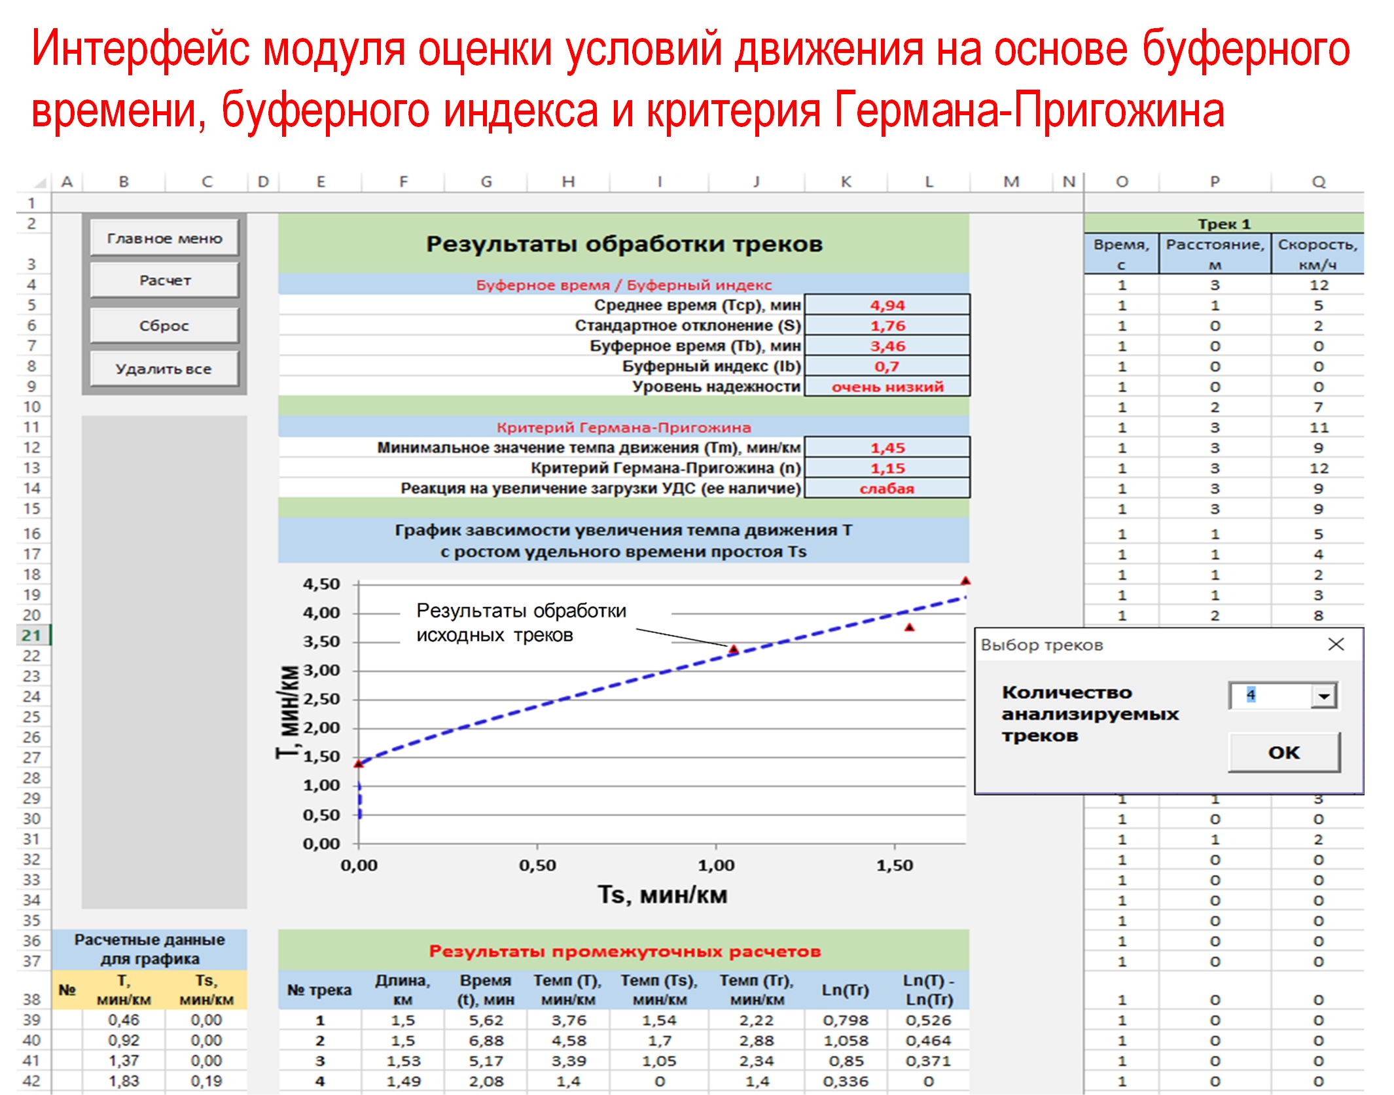The width and height of the screenshot is (1394, 1095).
Task: Click the 'Скорость, км/ч' column header
Action: coord(1317,254)
